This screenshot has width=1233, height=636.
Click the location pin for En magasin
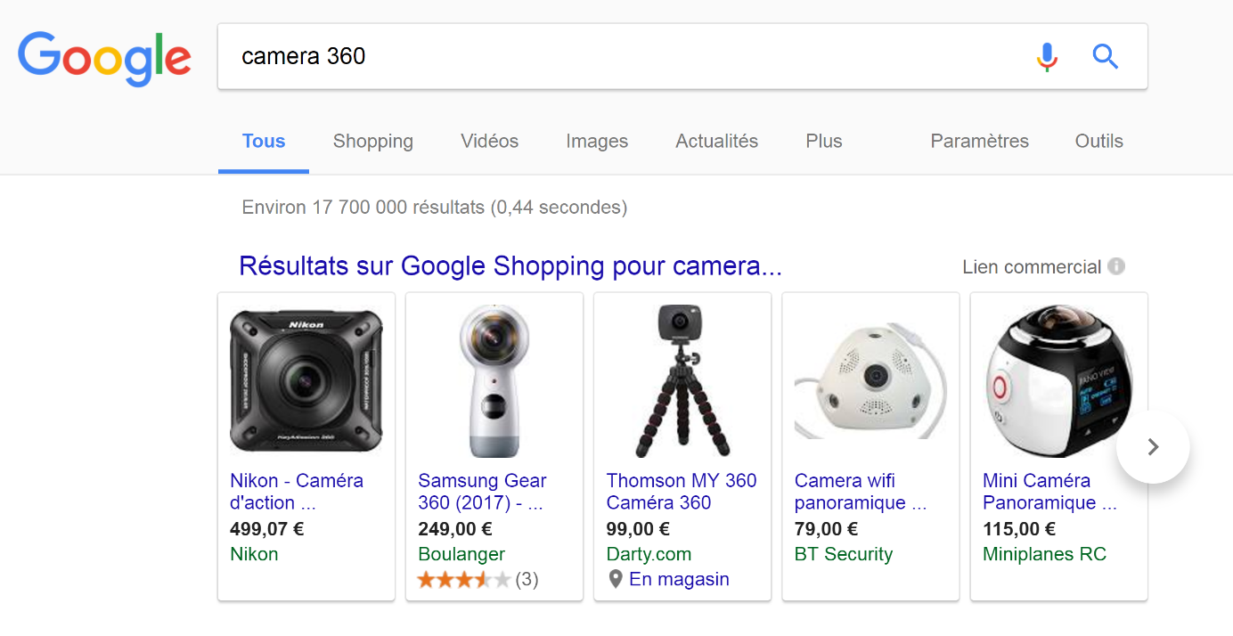click(615, 579)
